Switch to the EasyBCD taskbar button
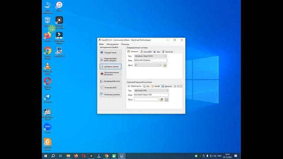The image size is (283, 159). point(122,156)
